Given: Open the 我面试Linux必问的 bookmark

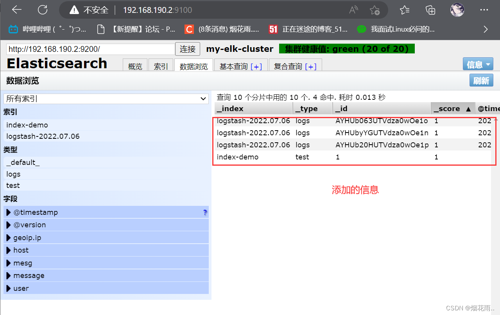Looking at the screenshot, I should click(x=396, y=29).
